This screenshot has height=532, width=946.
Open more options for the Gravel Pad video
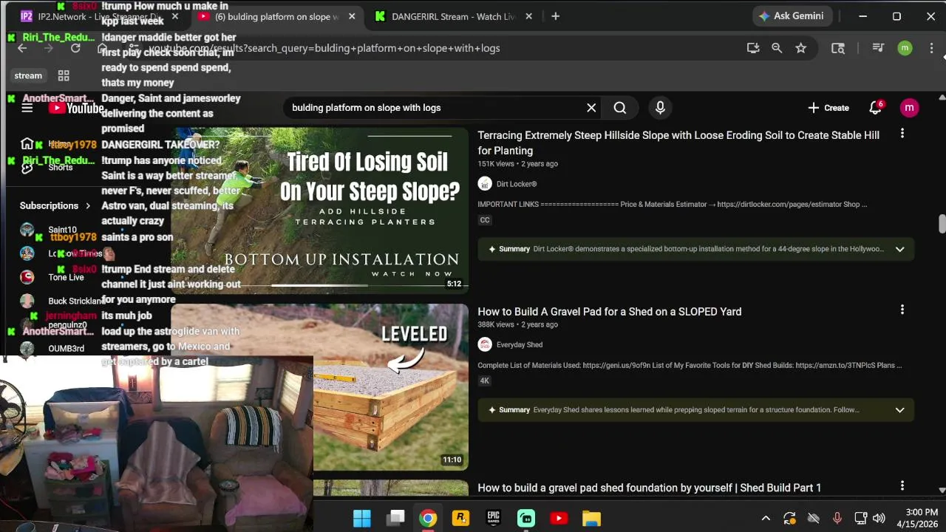click(x=902, y=310)
